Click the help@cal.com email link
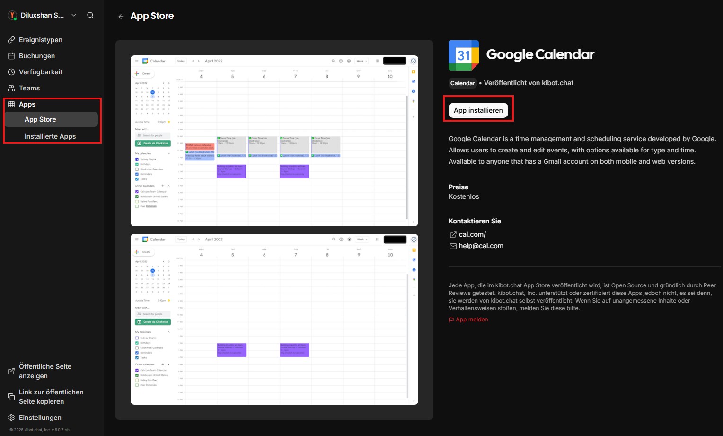Screen dimensions: 723x436 click(x=481, y=246)
